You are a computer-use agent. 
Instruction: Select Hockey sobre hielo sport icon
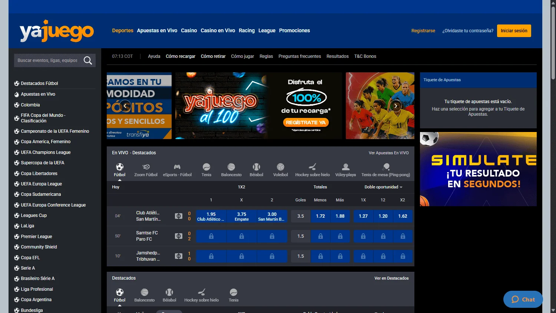click(x=312, y=167)
